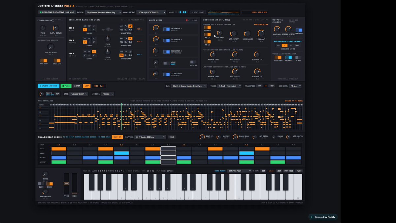Click the PITCH bend wheel slider
This screenshot has width=396, height=223.
tap(66, 183)
